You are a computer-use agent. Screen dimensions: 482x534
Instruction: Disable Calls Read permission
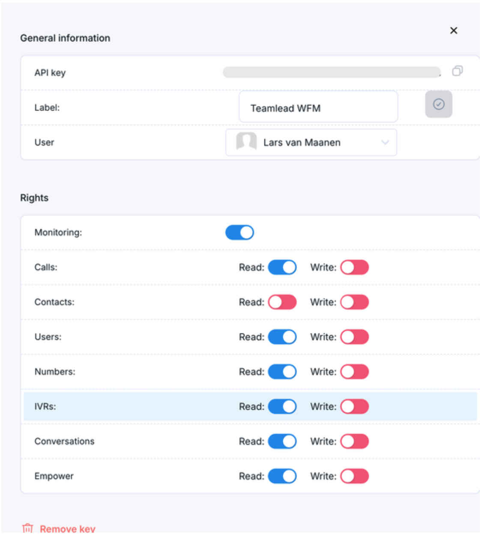pos(282,267)
